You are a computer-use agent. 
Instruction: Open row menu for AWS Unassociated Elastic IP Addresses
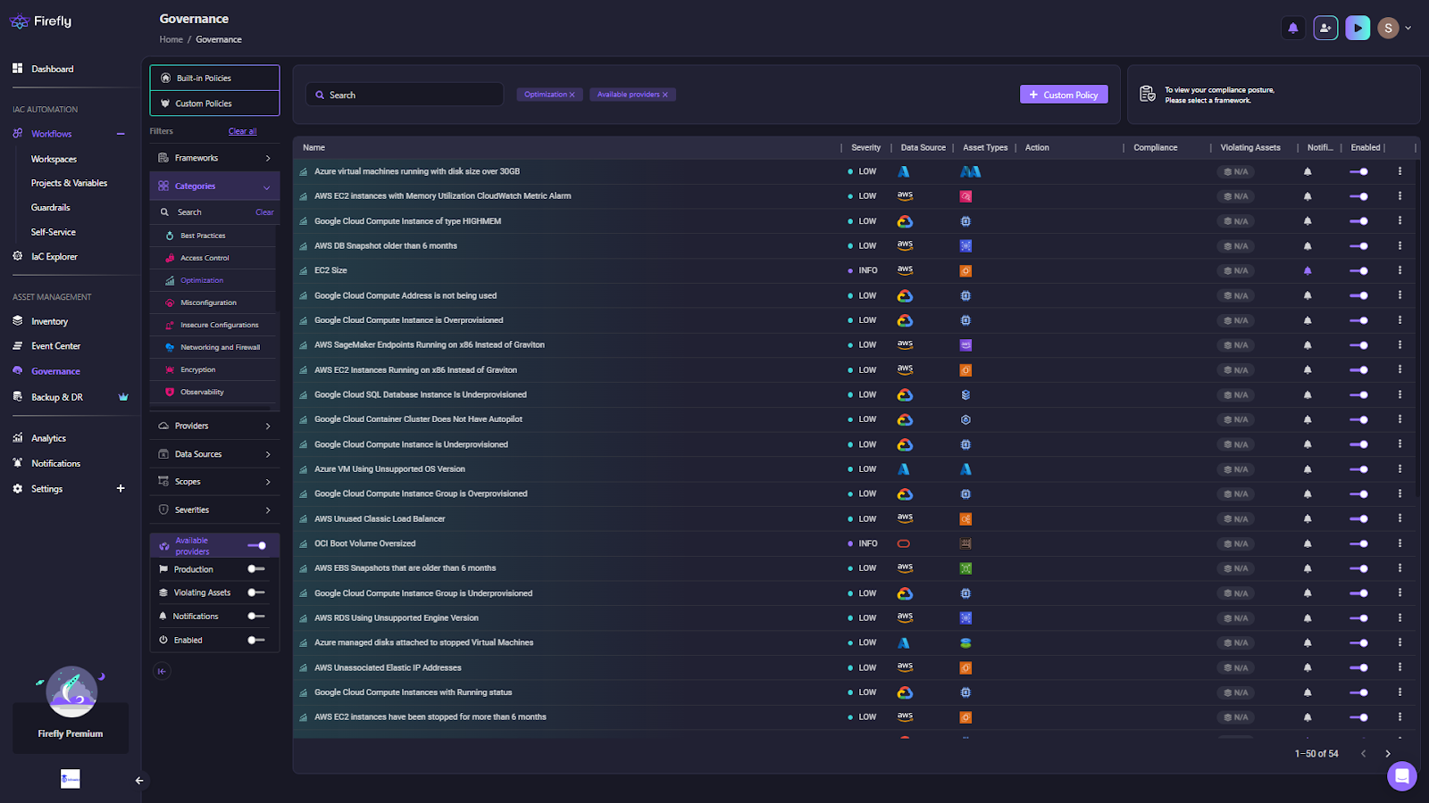1400,667
